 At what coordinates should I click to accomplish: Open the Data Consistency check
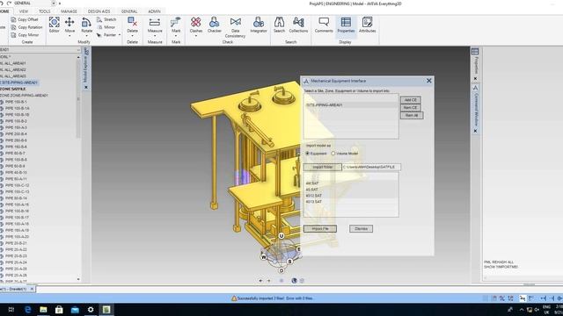point(235,27)
